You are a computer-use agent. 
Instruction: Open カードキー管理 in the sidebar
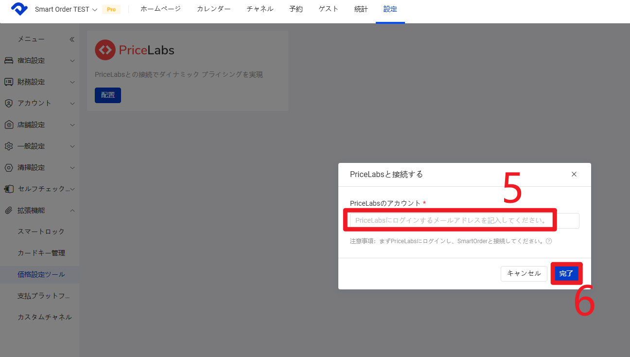coord(41,253)
